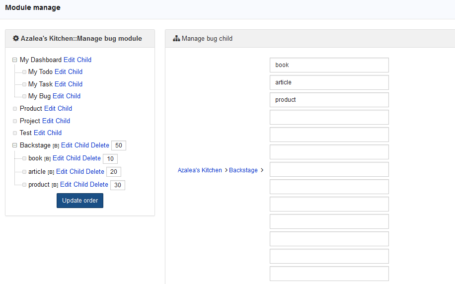Viewport: 455px width, 284px height.
Task: Click the tree bullet next to Product
Action: (15, 109)
